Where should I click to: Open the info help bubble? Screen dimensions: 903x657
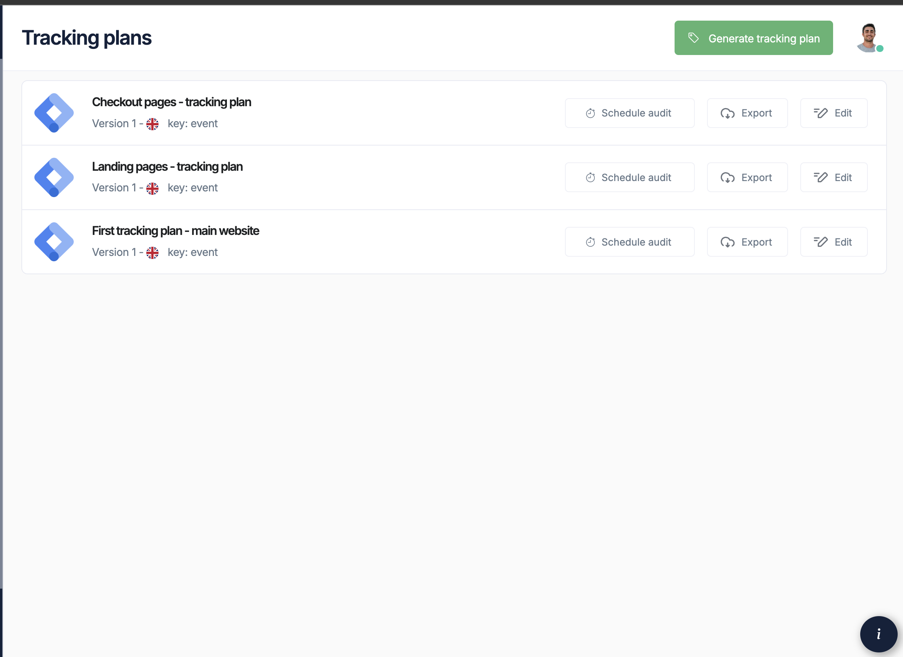point(878,634)
